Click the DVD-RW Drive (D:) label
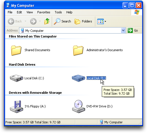This screenshot has height=133, width=147. 100,106
